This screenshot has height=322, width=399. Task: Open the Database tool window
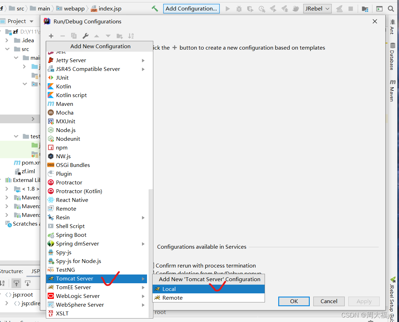click(392, 56)
